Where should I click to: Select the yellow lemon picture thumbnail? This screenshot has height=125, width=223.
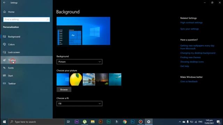[76, 80]
